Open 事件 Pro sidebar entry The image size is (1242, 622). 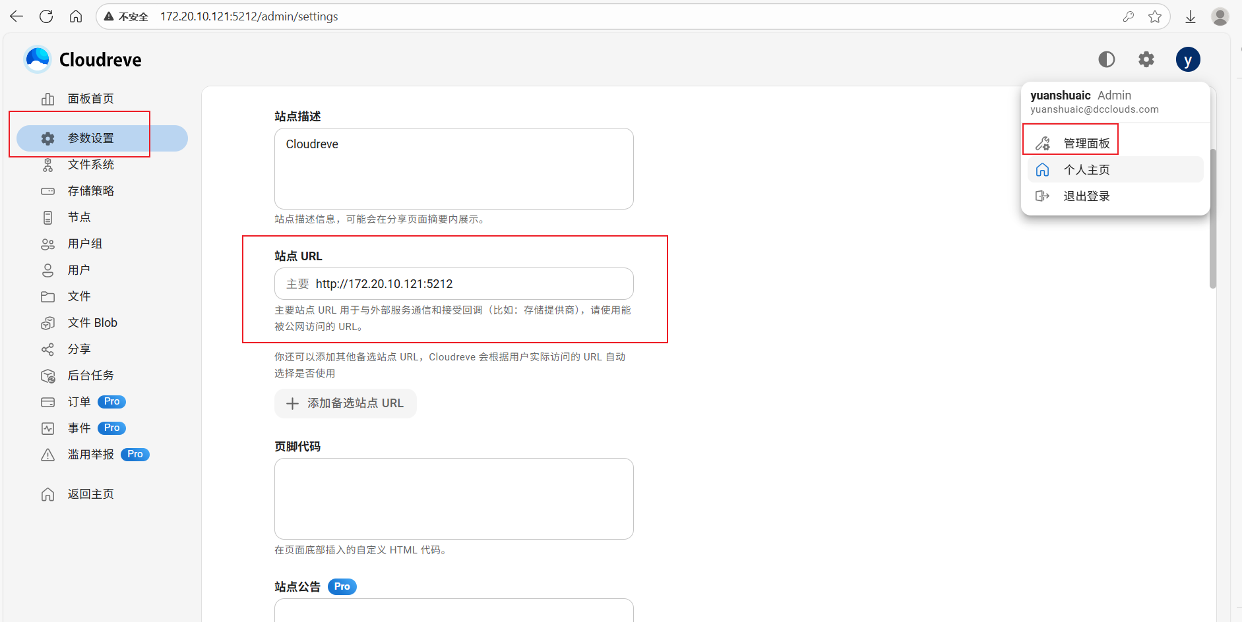(x=102, y=428)
